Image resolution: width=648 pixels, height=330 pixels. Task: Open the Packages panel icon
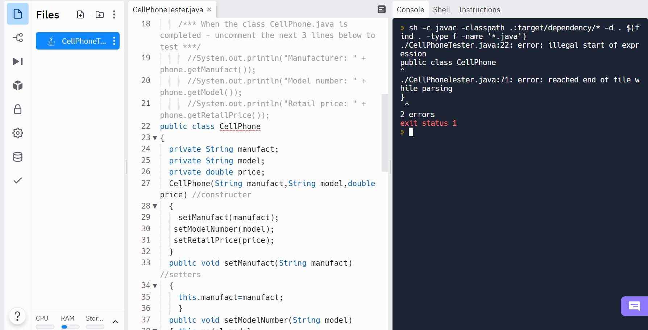[x=17, y=85]
